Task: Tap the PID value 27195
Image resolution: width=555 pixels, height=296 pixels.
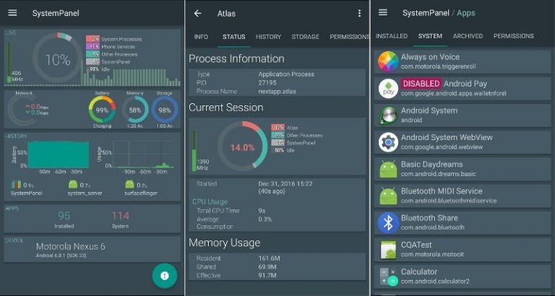Action: pos(267,83)
